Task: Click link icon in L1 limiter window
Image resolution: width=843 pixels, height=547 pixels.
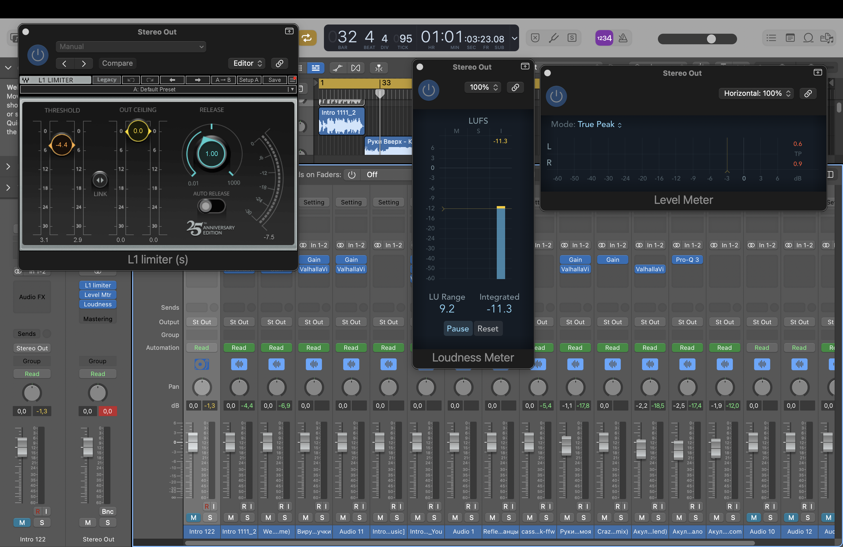Action: [279, 63]
